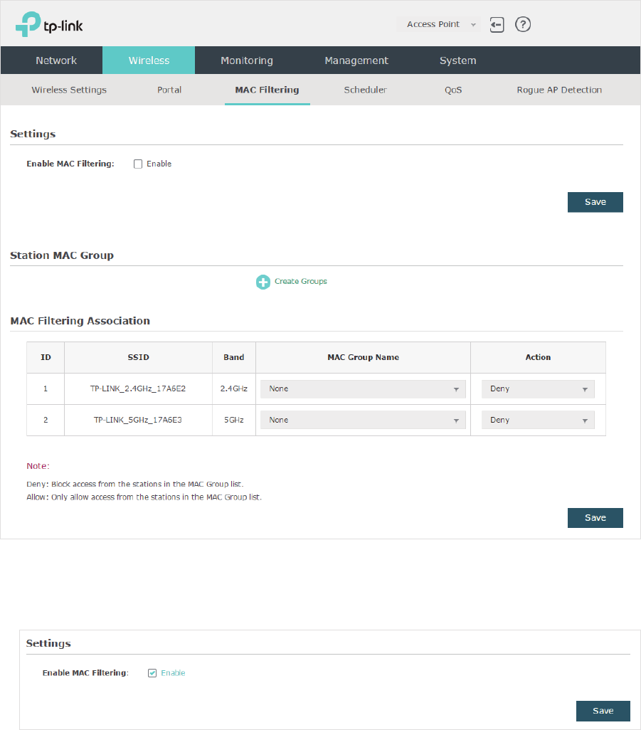Image resolution: width=641 pixels, height=730 pixels.
Task: Open the help question mark icon
Action: point(523,24)
